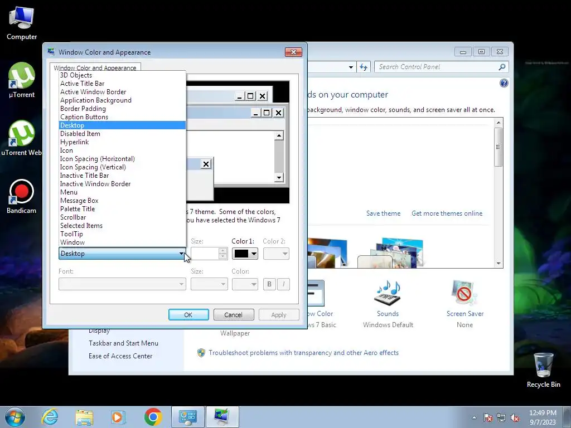Choose Disabled Item in the list
The height and width of the screenshot is (428, 571).
[x=122, y=134]
